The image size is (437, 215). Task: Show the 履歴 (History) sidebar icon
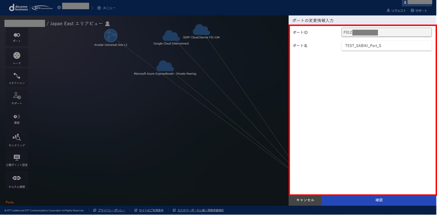tap(17, 118)
